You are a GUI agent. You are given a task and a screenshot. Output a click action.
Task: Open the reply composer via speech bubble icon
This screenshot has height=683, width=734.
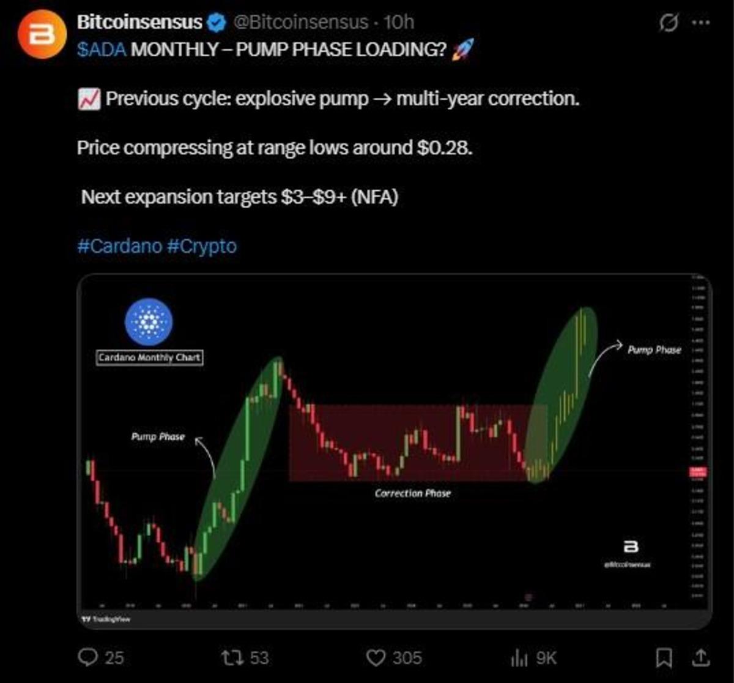[89, 658]
